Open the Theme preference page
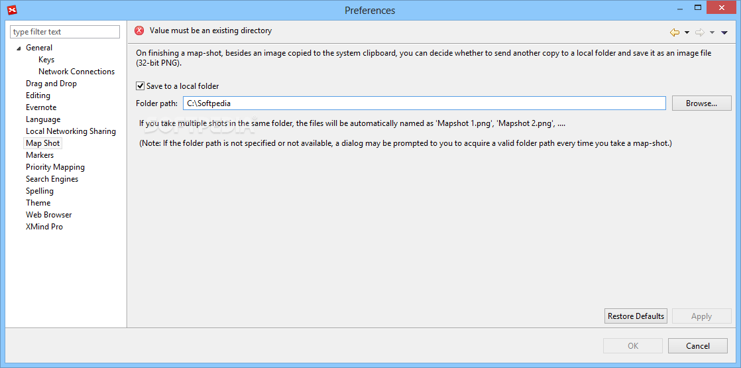741x368 pixels. (38, 202)
